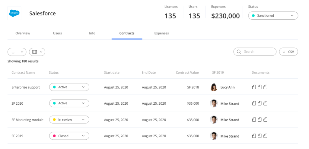Sort by Start date column header

click(112, 72)
